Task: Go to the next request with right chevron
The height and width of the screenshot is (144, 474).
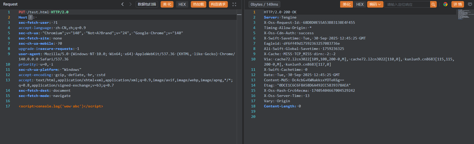Action: [x=130, y=4]
